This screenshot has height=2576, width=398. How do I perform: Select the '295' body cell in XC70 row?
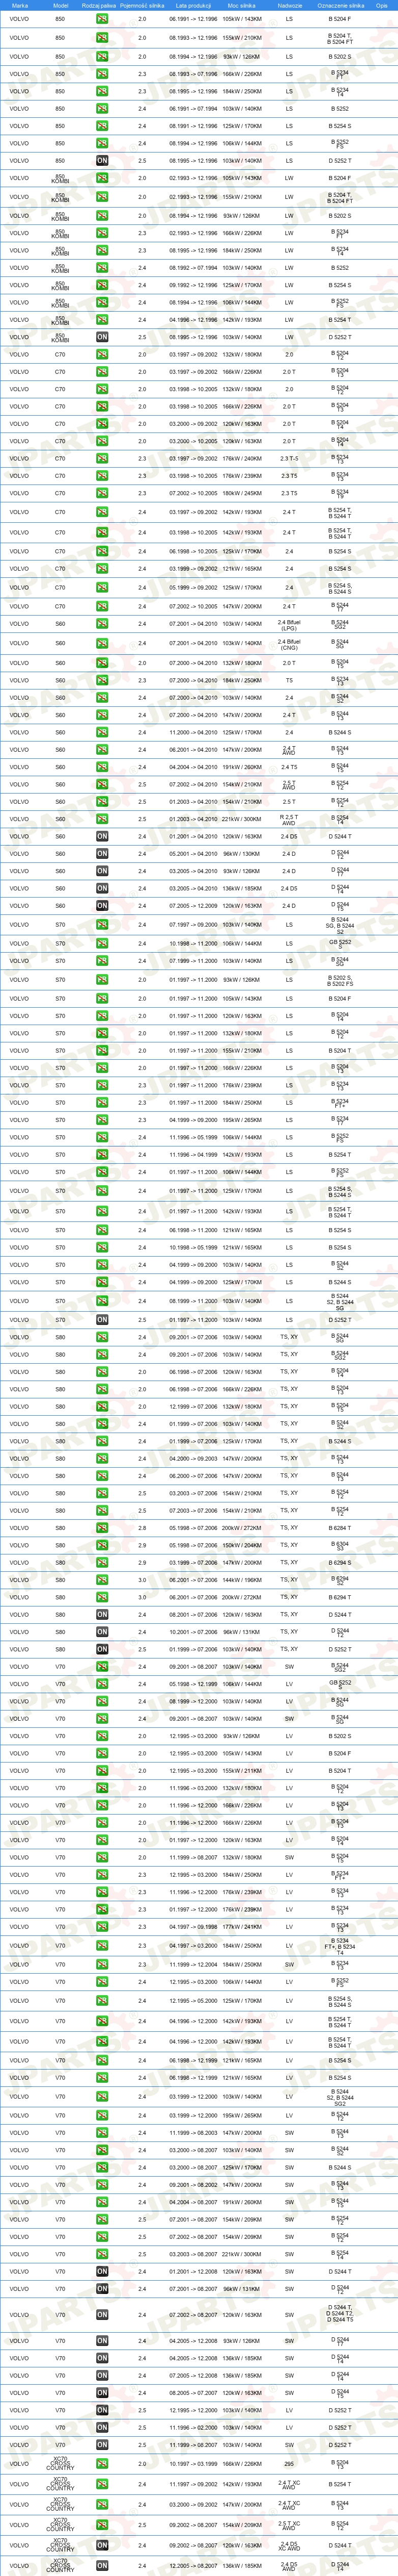point(289,2464)
